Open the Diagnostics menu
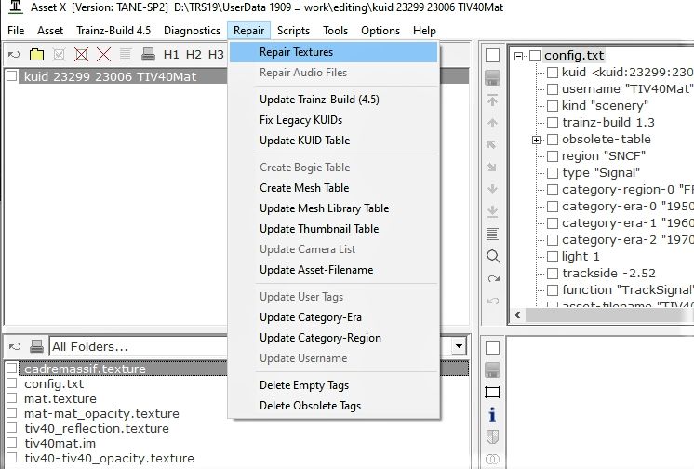The image size is (694, 469). [x=192, y=31]
